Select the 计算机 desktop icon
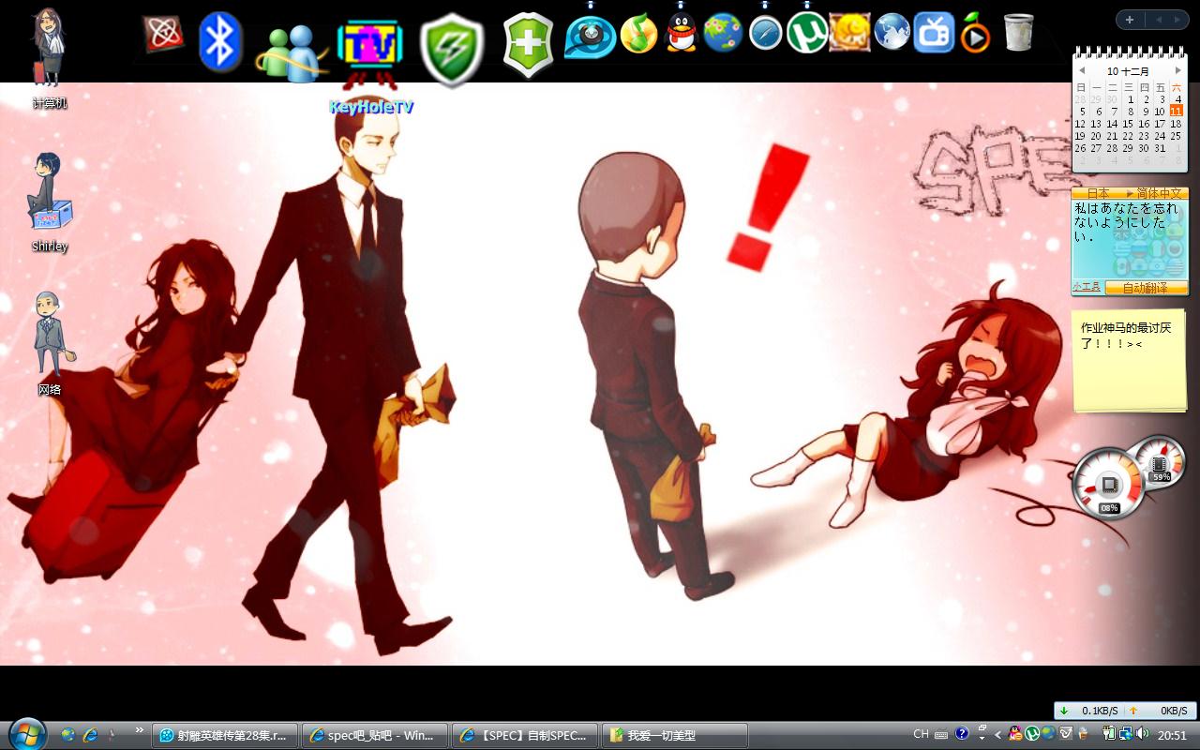The width and height of the screenshot is (1200, 750). click(50, 58)
